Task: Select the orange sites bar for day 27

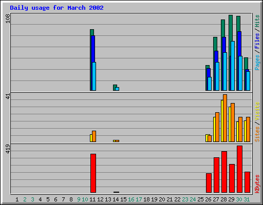Action: (217, 127)
